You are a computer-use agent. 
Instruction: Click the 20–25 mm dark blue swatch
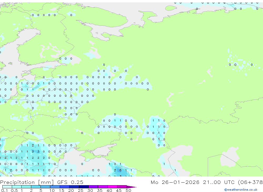click(x=74, y=187)
